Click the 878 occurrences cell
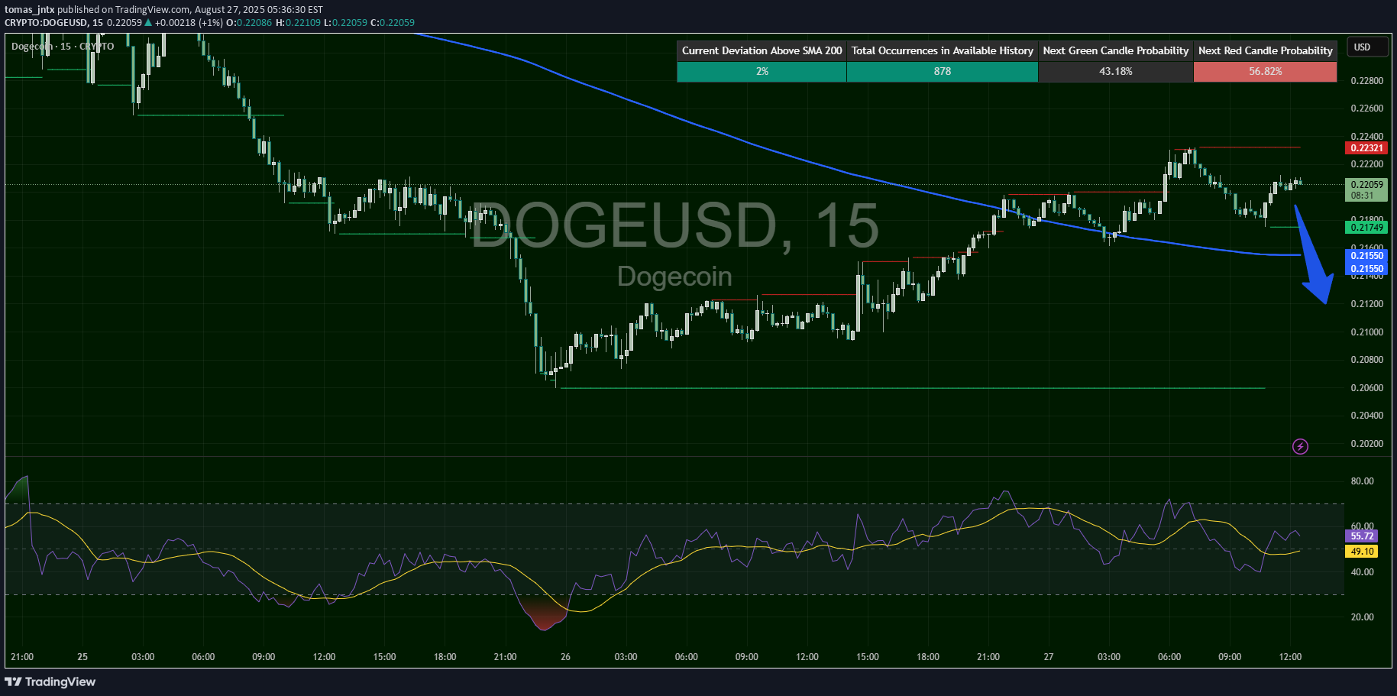This screenshot has height=696, width=1397. (x=942, y=71)
